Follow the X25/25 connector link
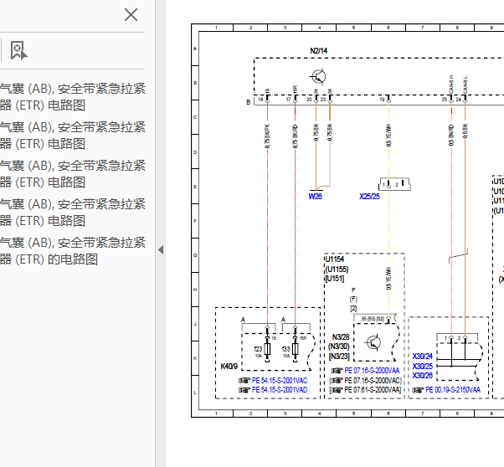 coord(369,197)
